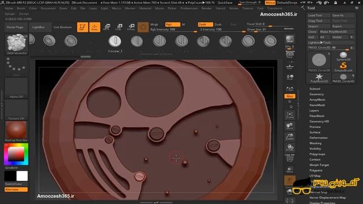Click the Export button in Tool palette
The image size is (363, 204).
click(343, 26)
